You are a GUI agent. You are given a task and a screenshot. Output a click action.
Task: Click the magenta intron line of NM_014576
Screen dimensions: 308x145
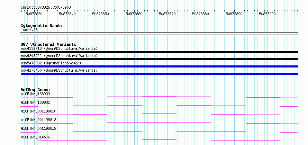159,140
